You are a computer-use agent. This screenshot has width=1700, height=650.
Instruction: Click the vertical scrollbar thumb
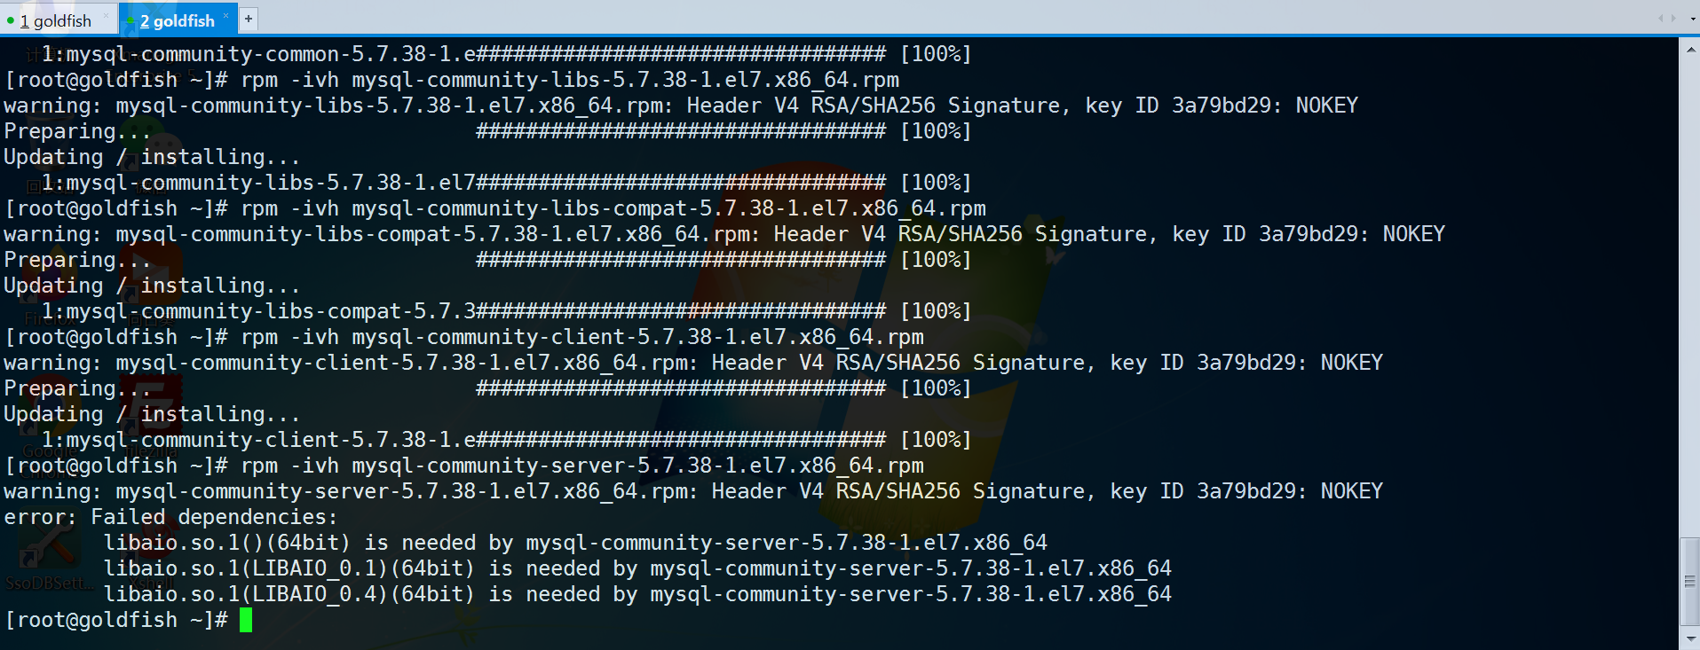pyautogui.click(x=1690, y=582)
